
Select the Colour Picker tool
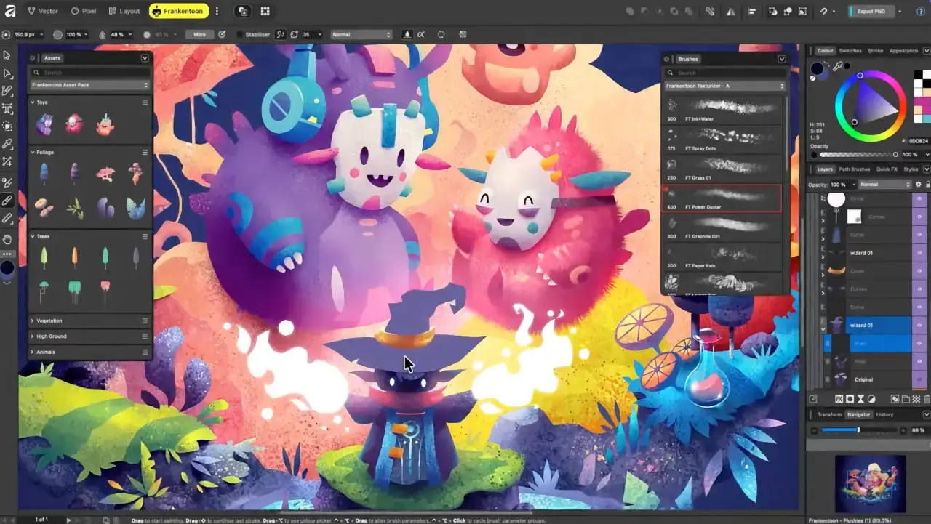click(8, 145)
